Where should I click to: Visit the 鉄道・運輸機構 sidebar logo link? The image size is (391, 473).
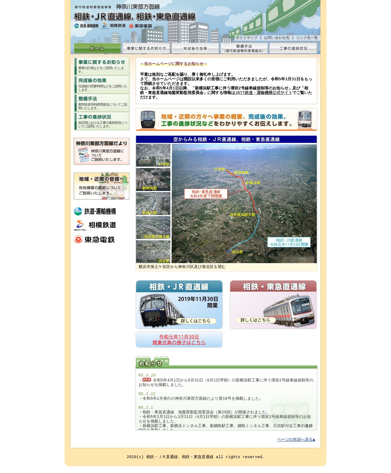(95, 211)
